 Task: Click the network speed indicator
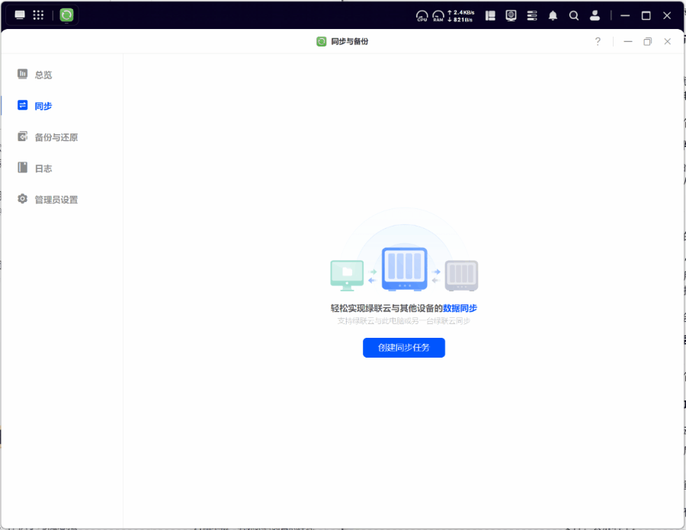[x=460, y=15]
